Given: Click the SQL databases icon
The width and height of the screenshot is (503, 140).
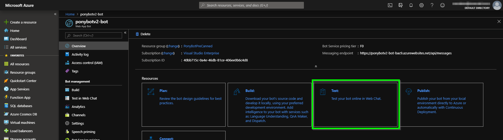Looking at the screenshot, I should [6, 106].
